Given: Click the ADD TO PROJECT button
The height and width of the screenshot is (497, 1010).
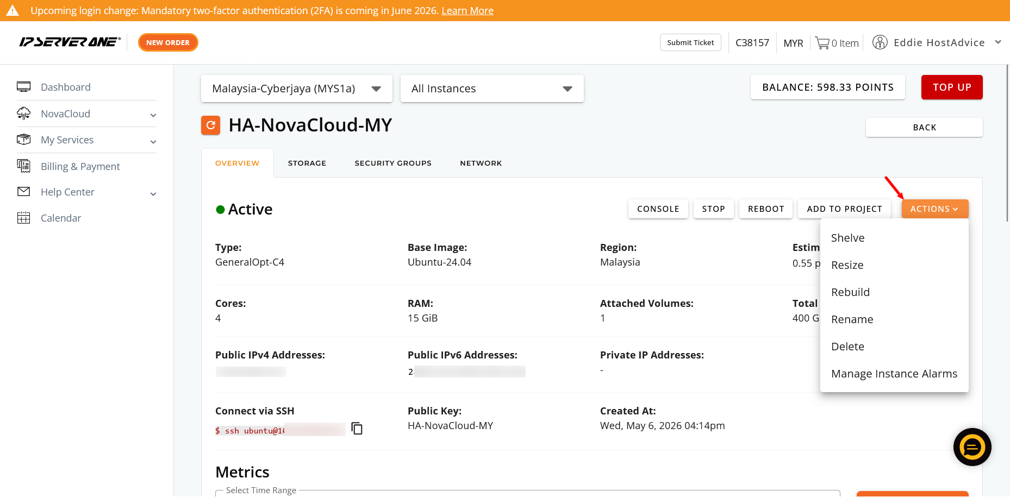Looking at the screenshot, I should click(844, 209).
